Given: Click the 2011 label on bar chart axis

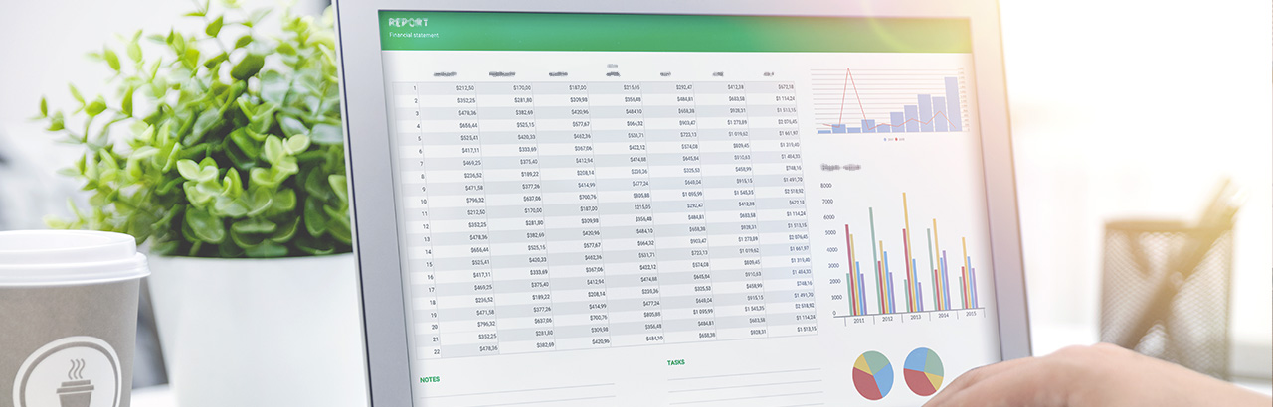Looking at the screenshot, I should [x=858, y=320].
